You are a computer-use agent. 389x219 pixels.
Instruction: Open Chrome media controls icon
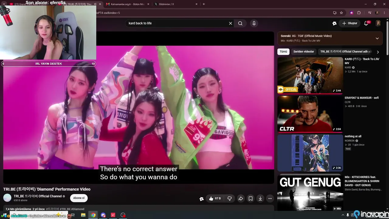pyautogui.click(x=370, y=13)
